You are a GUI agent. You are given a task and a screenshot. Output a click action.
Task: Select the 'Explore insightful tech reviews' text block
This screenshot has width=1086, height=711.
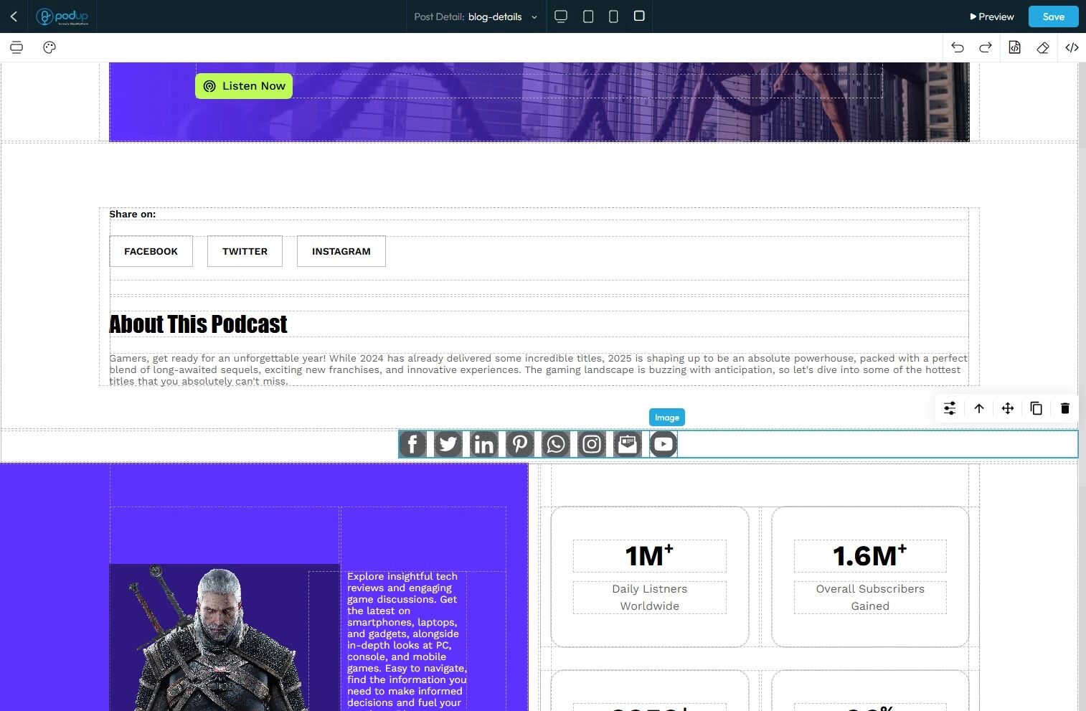coord(407,640)
